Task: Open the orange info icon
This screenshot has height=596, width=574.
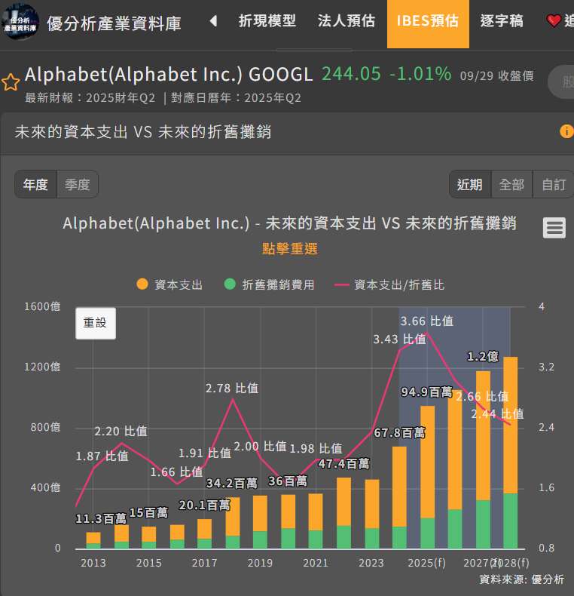Action: coord(566,131)
